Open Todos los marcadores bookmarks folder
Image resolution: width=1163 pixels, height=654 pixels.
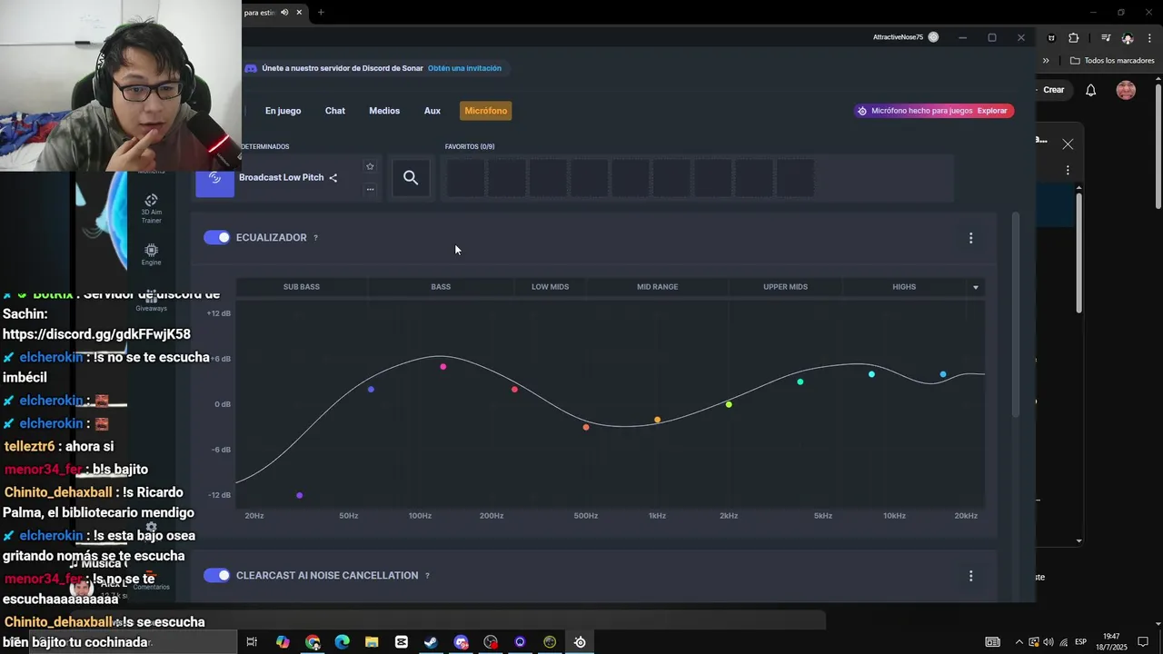click(x=1112, y=61)
